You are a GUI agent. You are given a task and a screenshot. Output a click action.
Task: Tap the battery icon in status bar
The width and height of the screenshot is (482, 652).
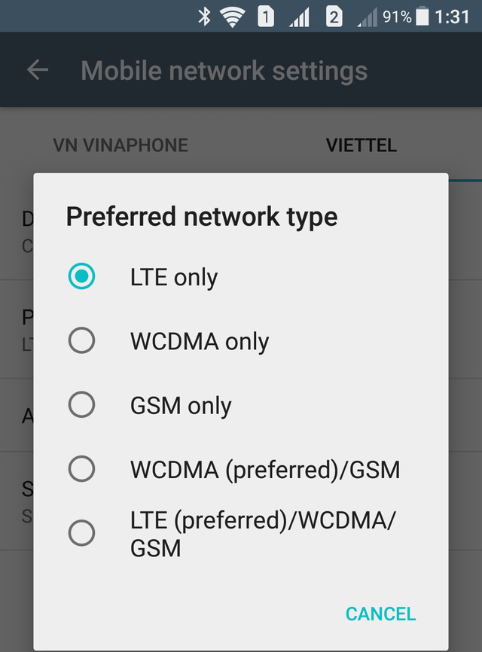pyautogui.click(x=423, y=17)
